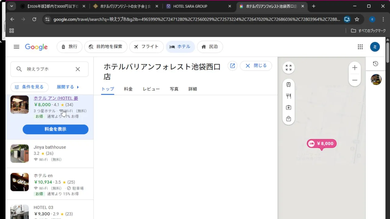
Task: Click the 料金を表示 button
Action: click(55, 129)
